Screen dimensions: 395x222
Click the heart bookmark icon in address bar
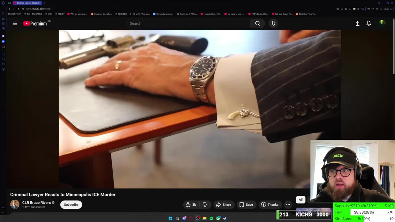point(363,9)
